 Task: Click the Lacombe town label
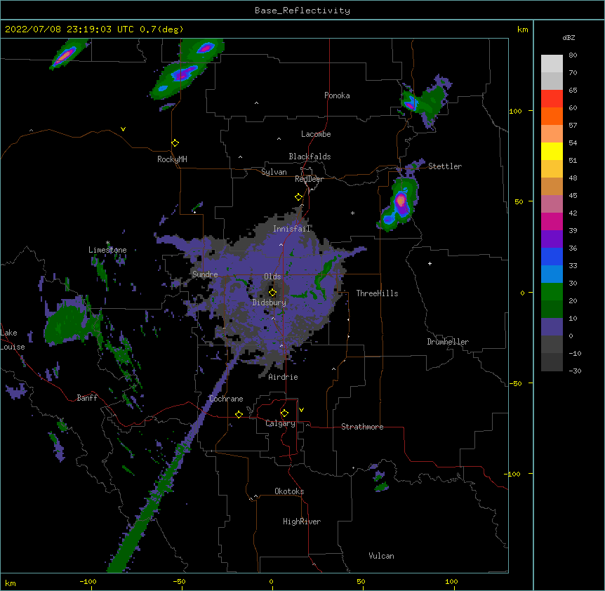point(316,134)
